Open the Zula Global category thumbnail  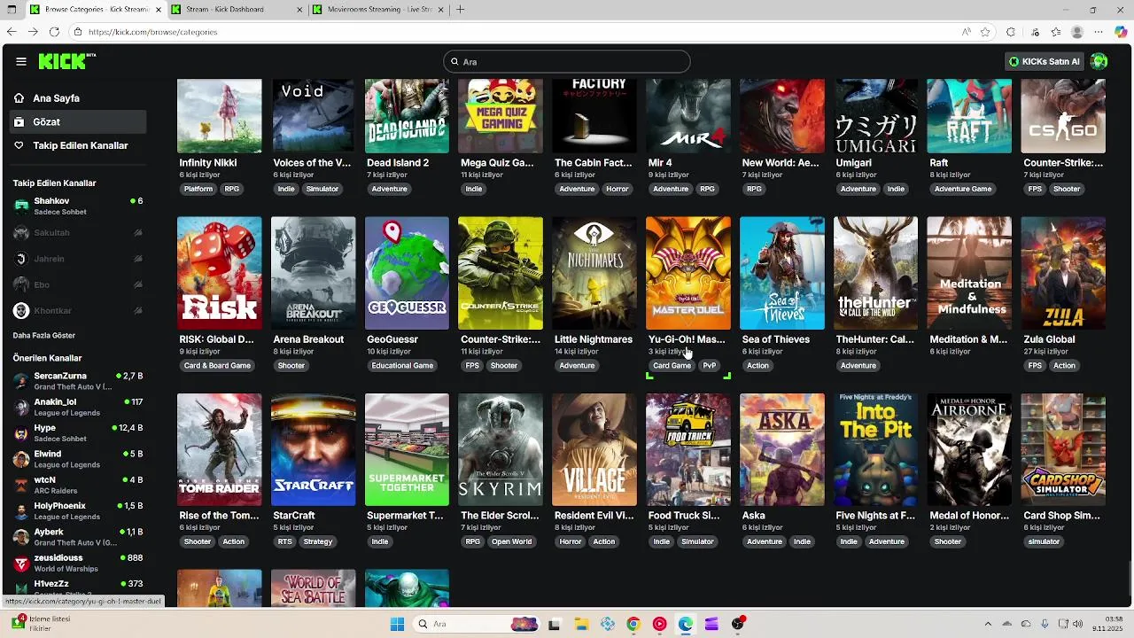[1063, 273]
